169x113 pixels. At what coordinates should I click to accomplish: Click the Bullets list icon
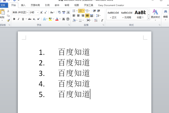point(74,11)
